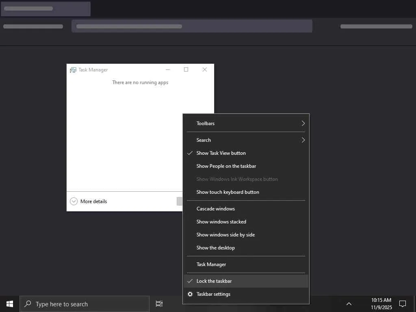The width and height of the screenshot is (416, 312).
Task: Click the gear icon beside Taskbar settings
Action: pos(190,294)
